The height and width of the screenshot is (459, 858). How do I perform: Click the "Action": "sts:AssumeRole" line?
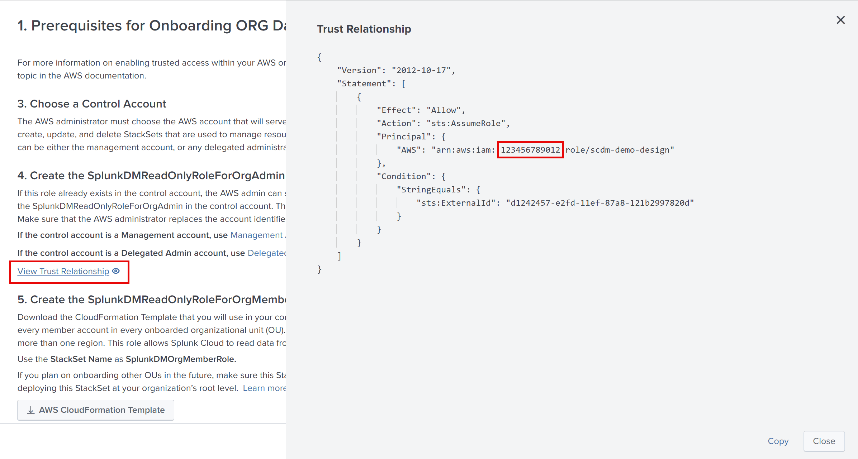pos(443,123)
